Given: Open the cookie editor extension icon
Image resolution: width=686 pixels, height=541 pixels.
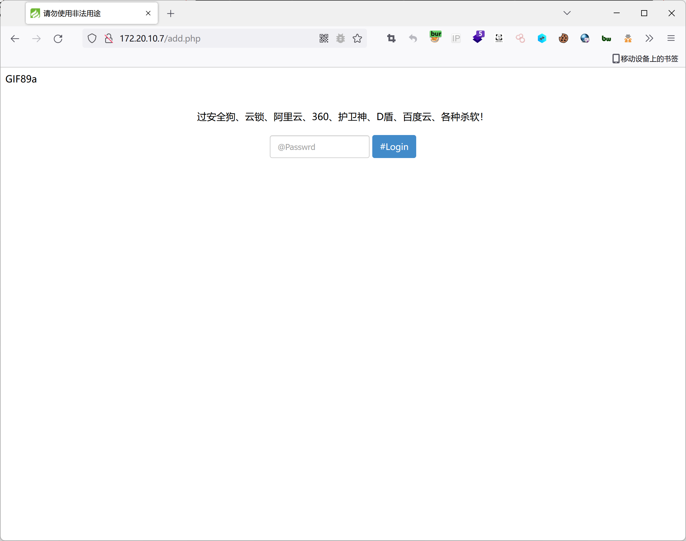Looking at the screenshot, I should point(563,38).
